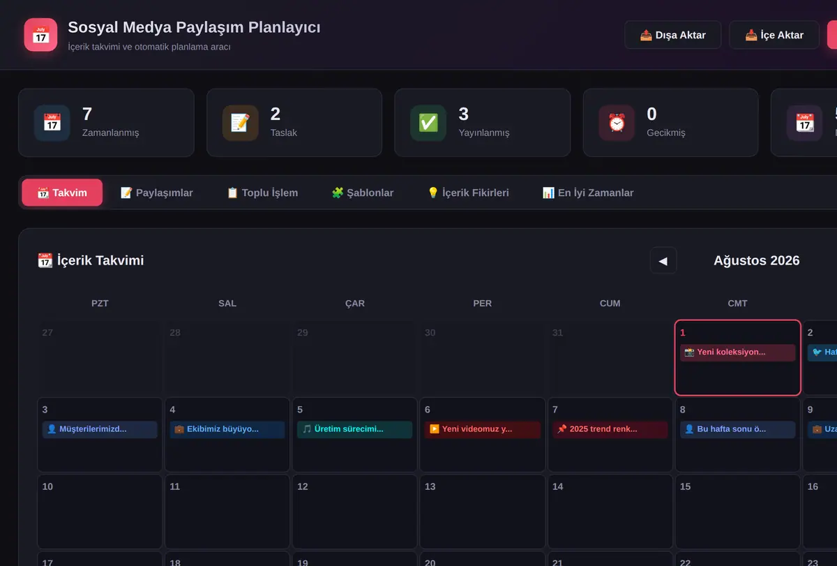Select day 14 in the calendar
This screenshot has height=566, width=837.
(x=610, y=512)
